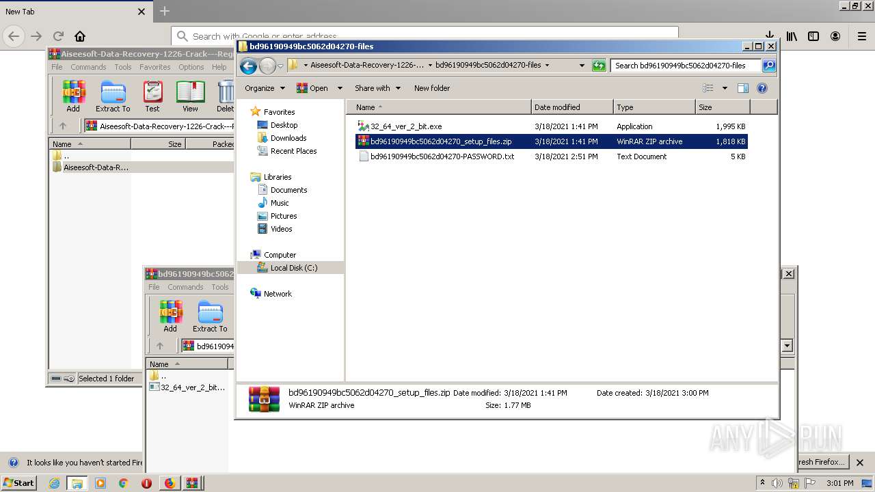
Task: Toggle Firefox sidebar icon
Action: pos(813,36)
